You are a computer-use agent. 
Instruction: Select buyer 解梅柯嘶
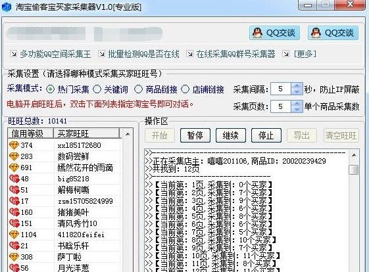[74, 190]
